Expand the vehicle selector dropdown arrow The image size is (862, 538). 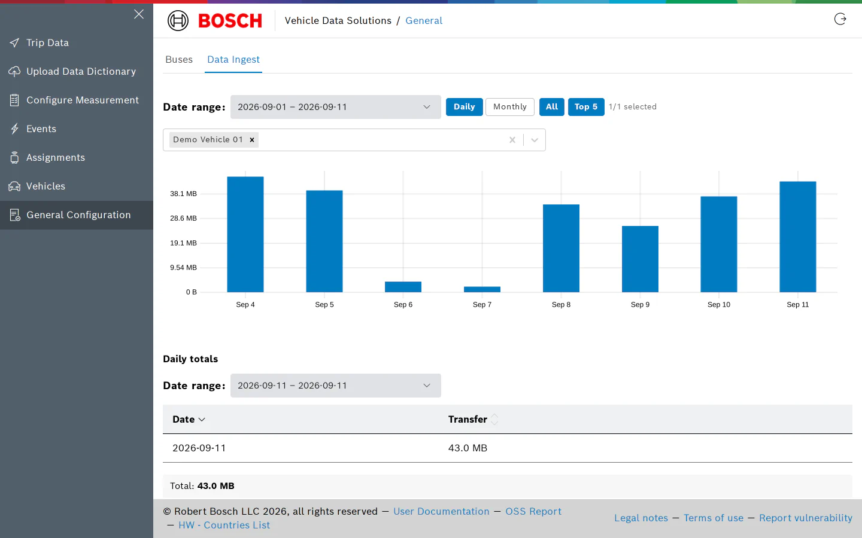[535, 140]
